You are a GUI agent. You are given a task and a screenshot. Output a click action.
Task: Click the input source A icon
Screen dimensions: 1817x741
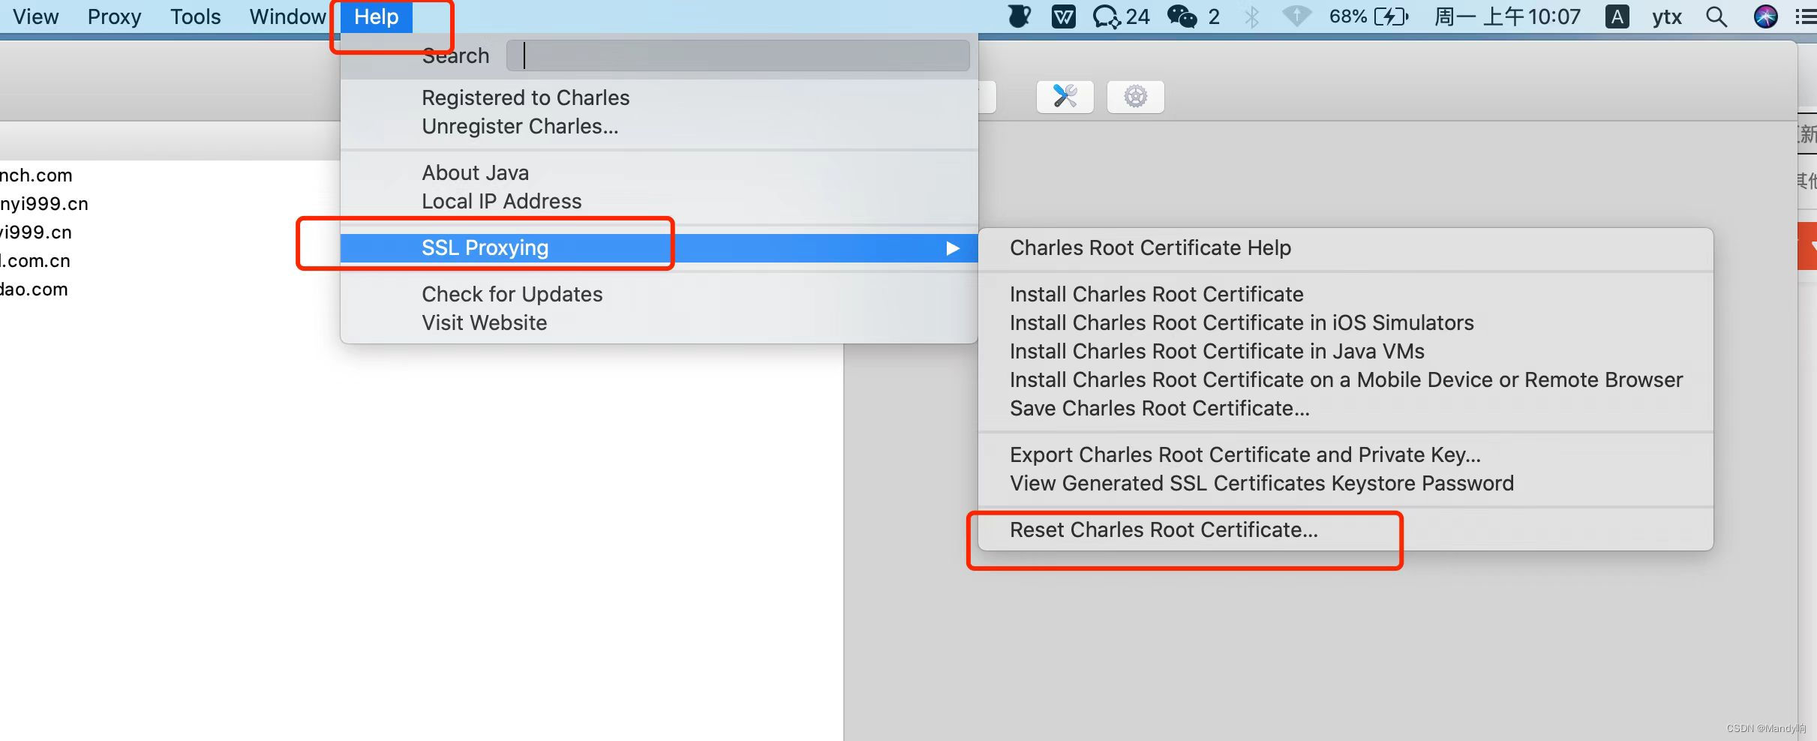coord(1617,16)
